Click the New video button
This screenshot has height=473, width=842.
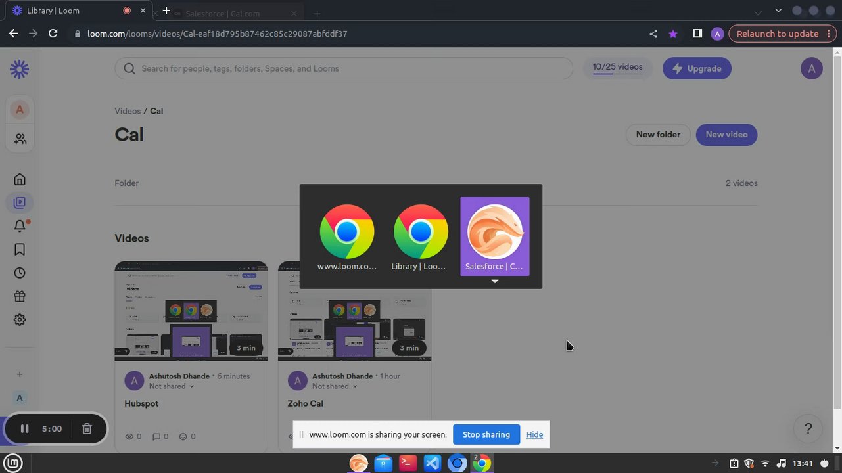pos(726,135)
